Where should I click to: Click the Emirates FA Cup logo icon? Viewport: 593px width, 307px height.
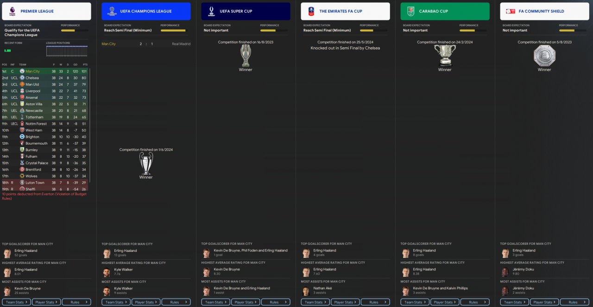coord(311,11)
